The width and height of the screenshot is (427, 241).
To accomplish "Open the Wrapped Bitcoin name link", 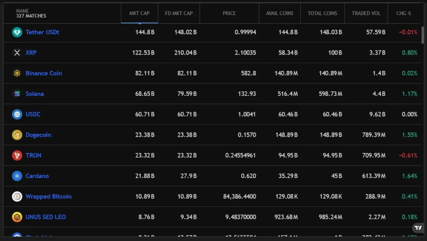I will click(48, 196).
